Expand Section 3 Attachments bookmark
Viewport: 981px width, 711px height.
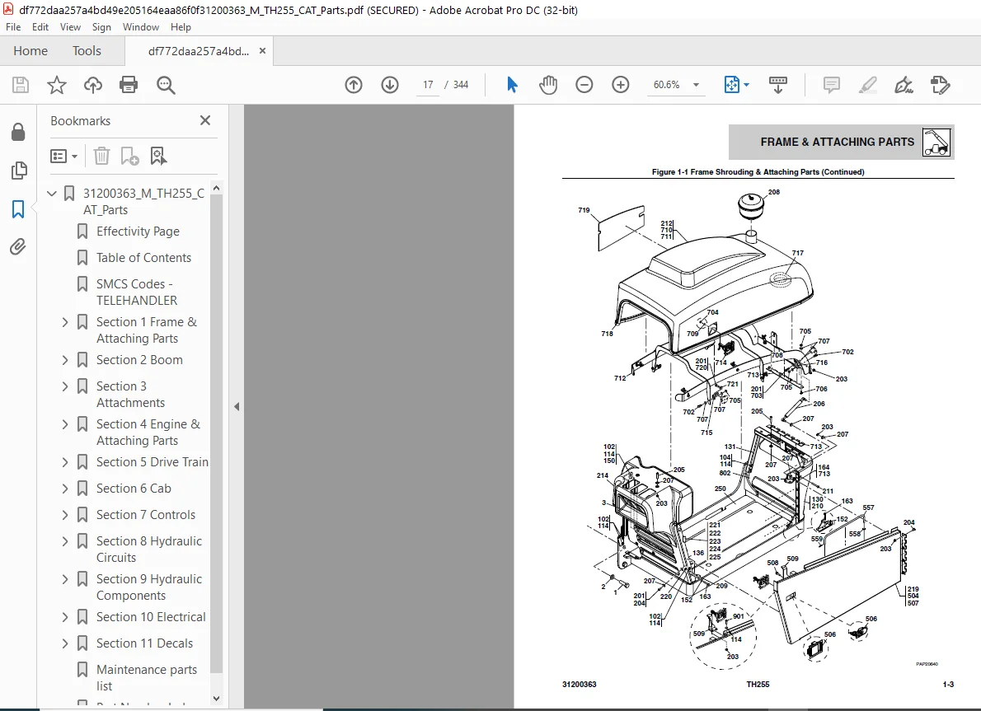[65, 386]
